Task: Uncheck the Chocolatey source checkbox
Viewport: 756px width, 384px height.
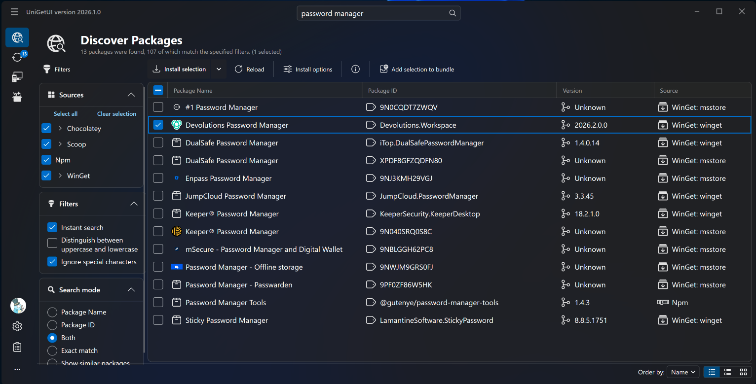Action: 46,129
